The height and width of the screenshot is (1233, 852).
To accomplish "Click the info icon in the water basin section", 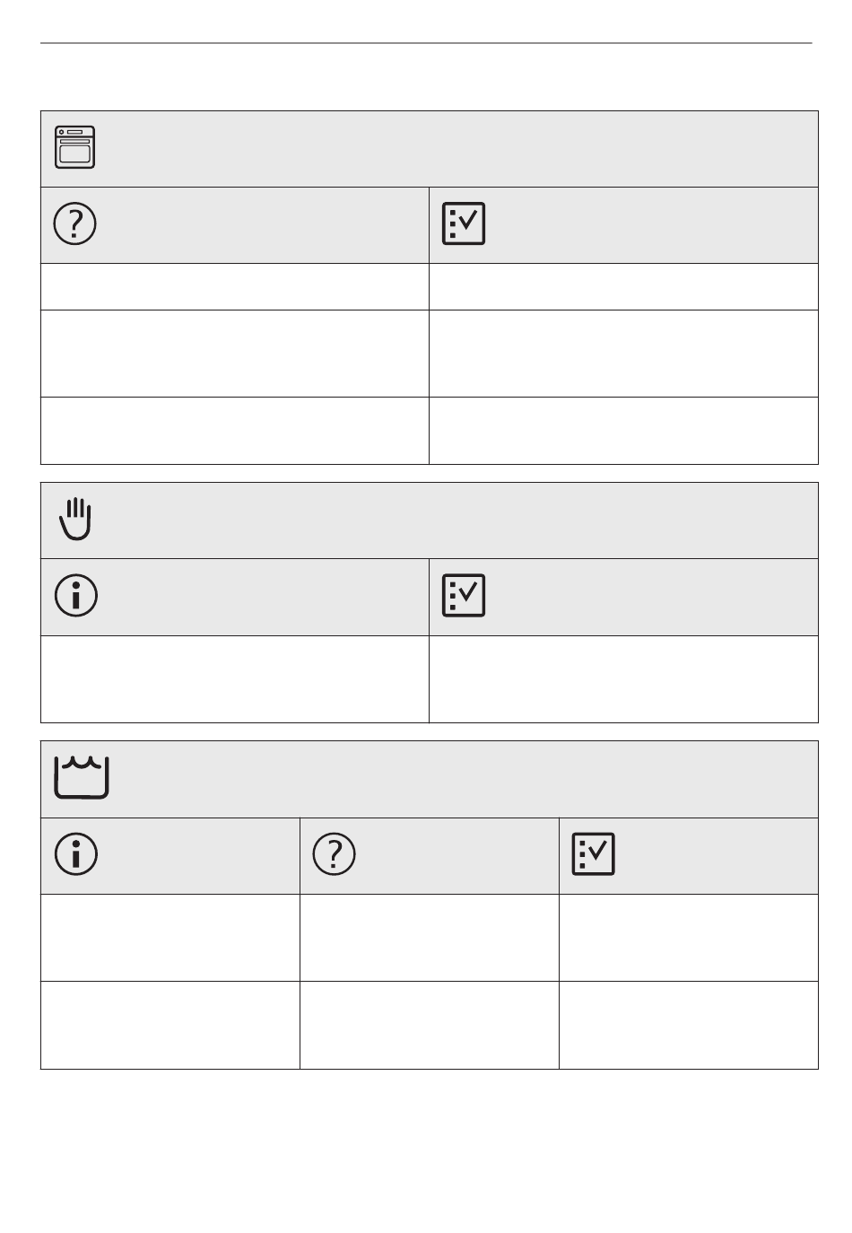I will 75,854.
